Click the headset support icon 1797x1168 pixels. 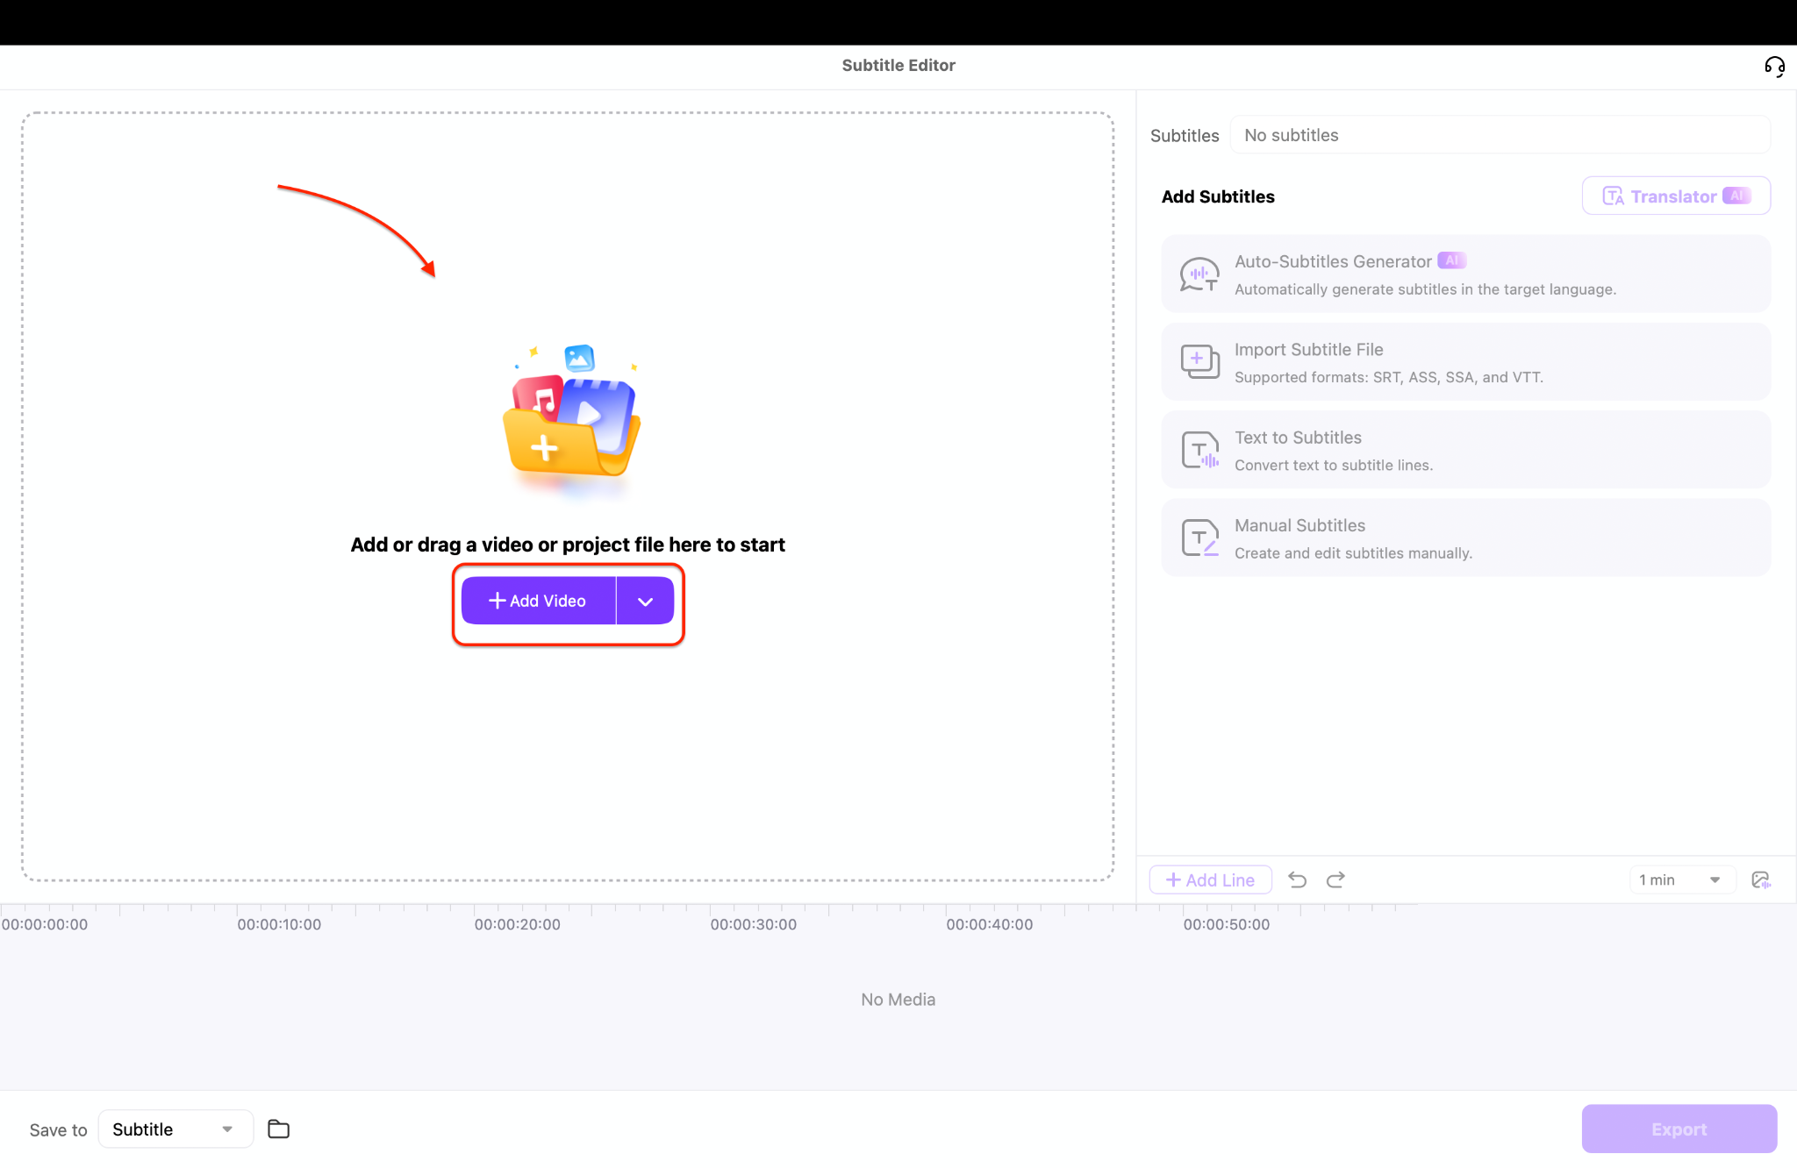pos(1774,67)
